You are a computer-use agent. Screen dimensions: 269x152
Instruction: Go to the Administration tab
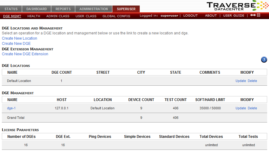pos(94,9)
